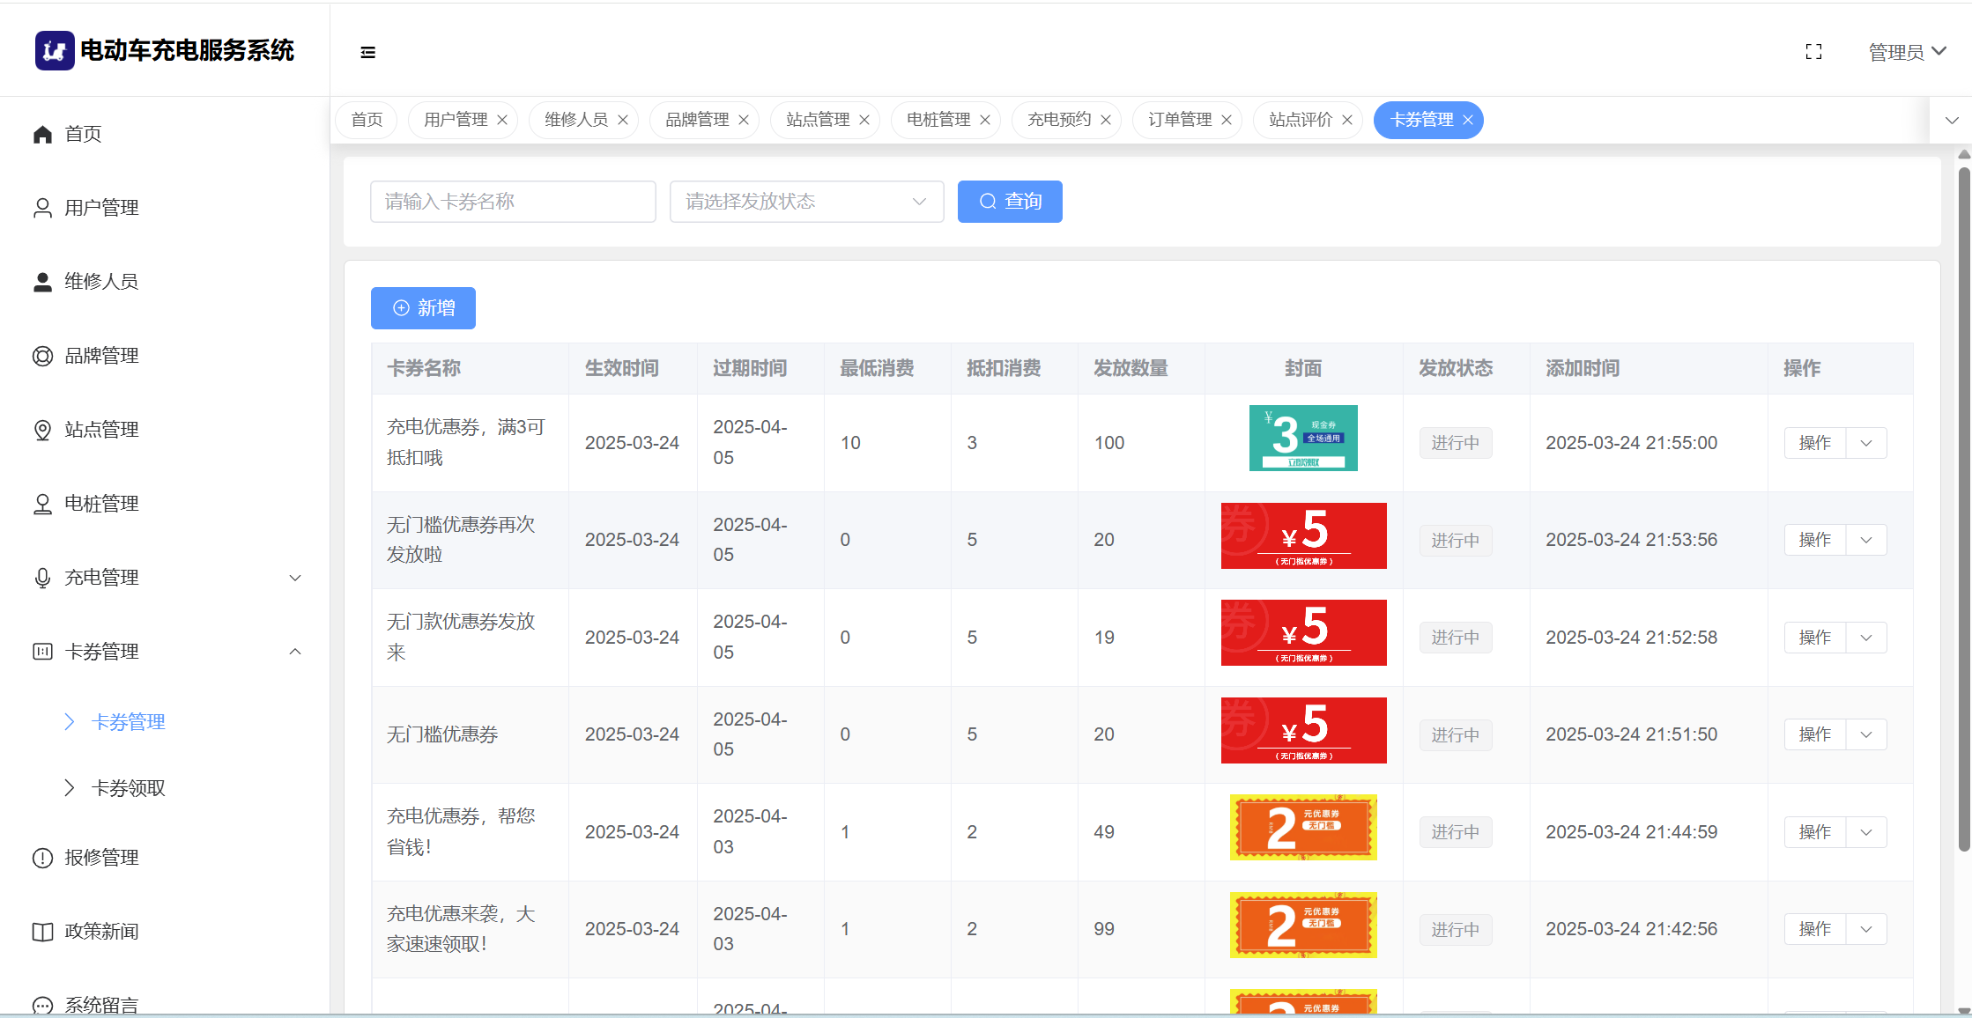Open the 请选择发放状态 dropdown

click(806, 202)
